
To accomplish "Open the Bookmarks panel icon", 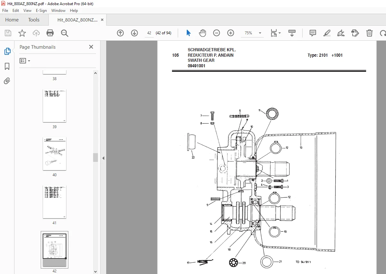I will pos(7,66).
